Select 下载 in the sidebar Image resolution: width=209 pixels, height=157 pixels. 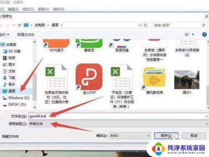tap(9, 78)
